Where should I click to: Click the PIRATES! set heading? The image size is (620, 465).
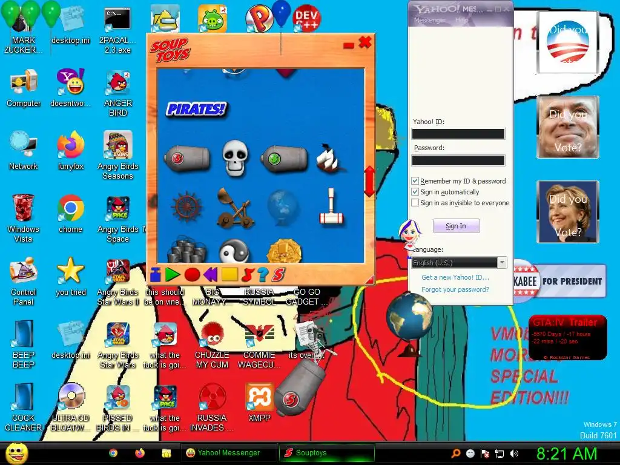pyautogui.click(x=197, y=109)
